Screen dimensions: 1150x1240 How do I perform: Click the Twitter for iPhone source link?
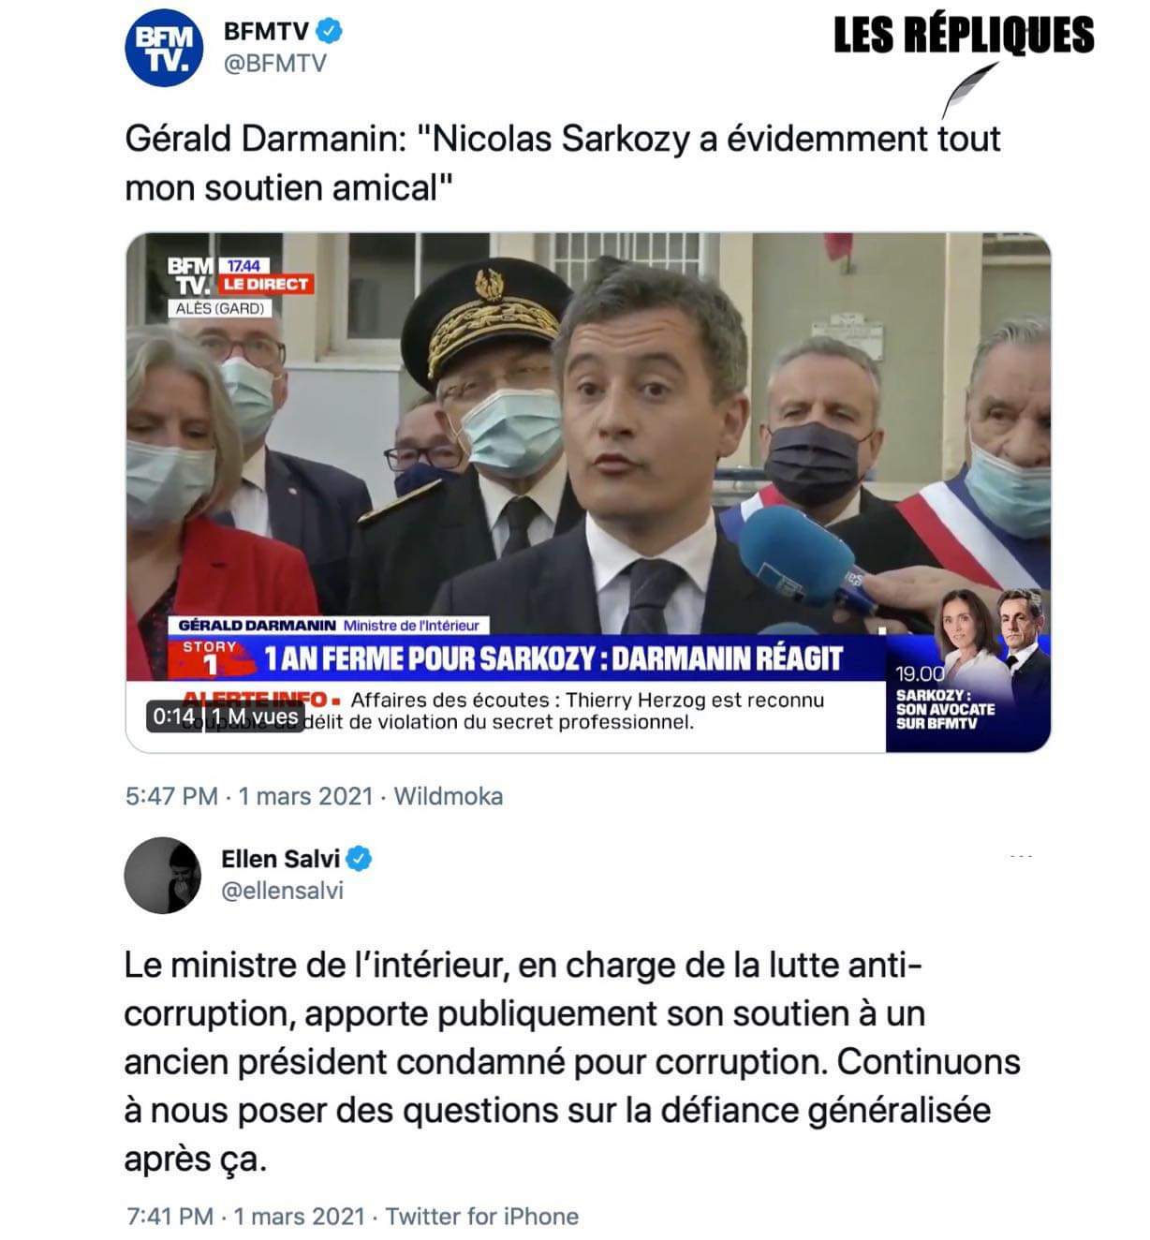coord(481,1216)
